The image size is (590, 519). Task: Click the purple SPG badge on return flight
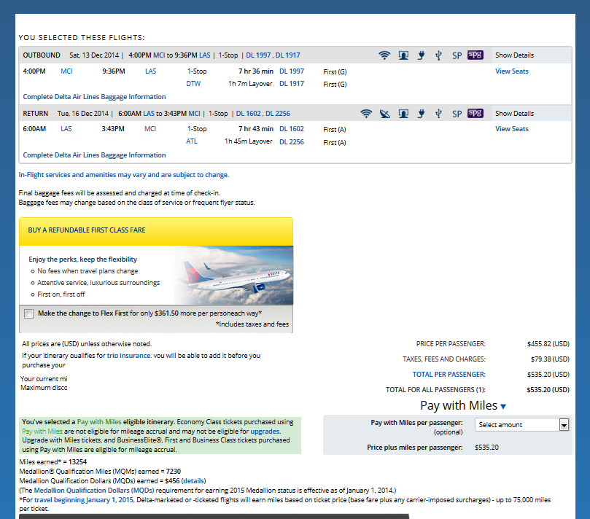click(476, 113)
